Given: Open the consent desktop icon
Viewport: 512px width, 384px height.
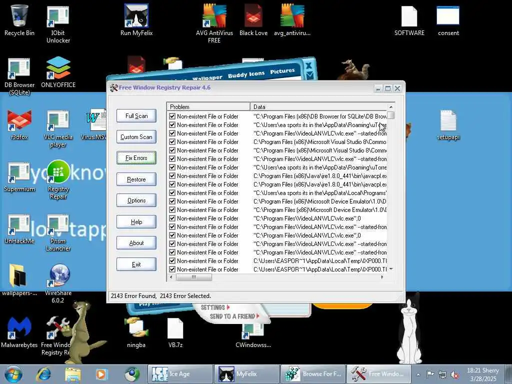Looking at the screenshot, I should pos(448,20).
